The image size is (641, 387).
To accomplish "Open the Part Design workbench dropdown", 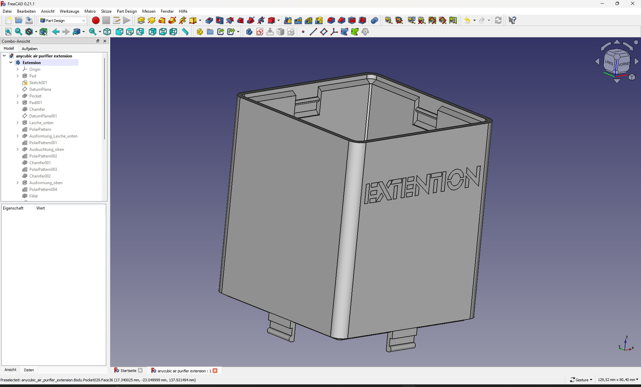I will (62, 20).
